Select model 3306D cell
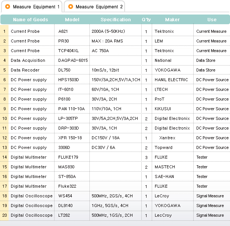 click(x=64, y=147)
